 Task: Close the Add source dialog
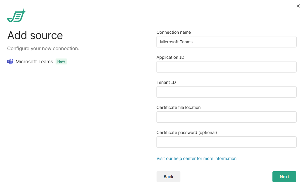click(x=298, y=6)
